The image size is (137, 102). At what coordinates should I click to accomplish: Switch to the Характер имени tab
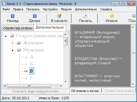[x=18, y=28]
